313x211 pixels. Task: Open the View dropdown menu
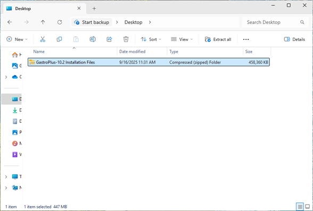click(x=182, y=39)
